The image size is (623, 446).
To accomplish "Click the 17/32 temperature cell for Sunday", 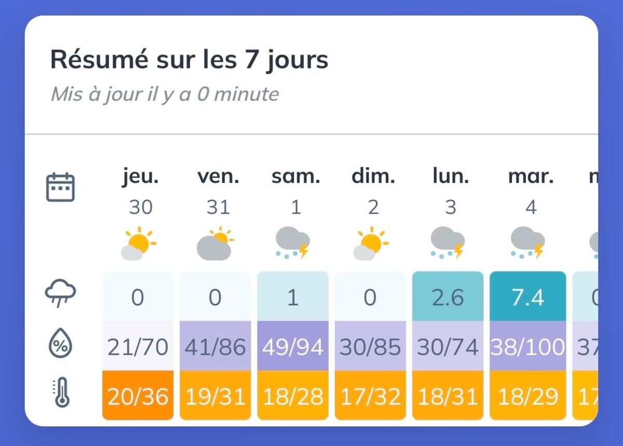I will [370, 395].
